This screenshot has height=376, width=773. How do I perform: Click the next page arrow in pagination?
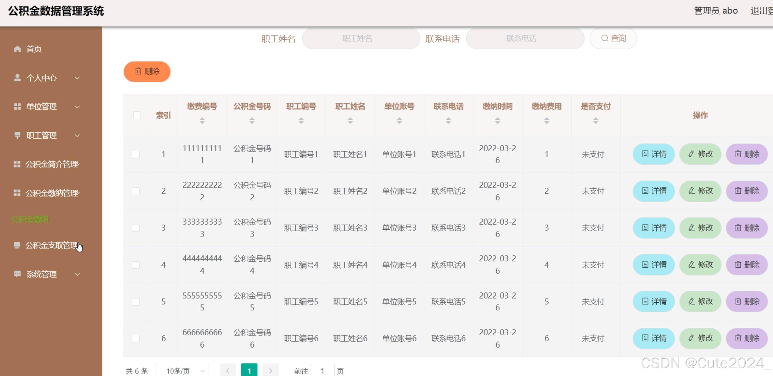point(270,371)
